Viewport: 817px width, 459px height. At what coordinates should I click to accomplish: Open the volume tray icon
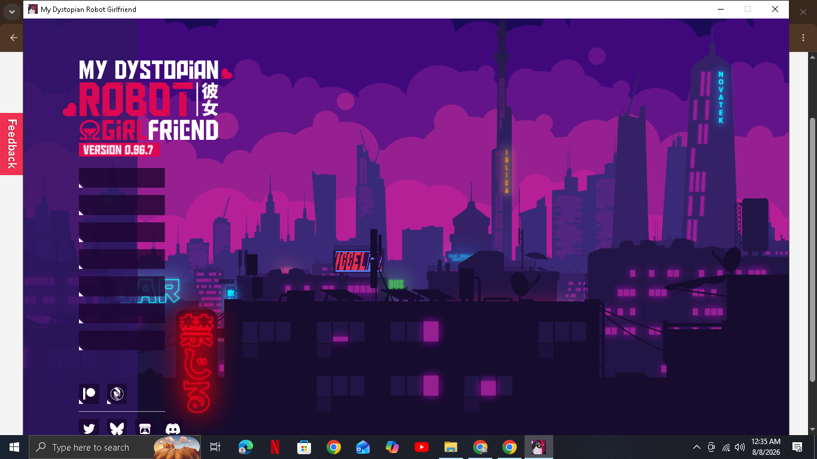click(x=740, y=447)
